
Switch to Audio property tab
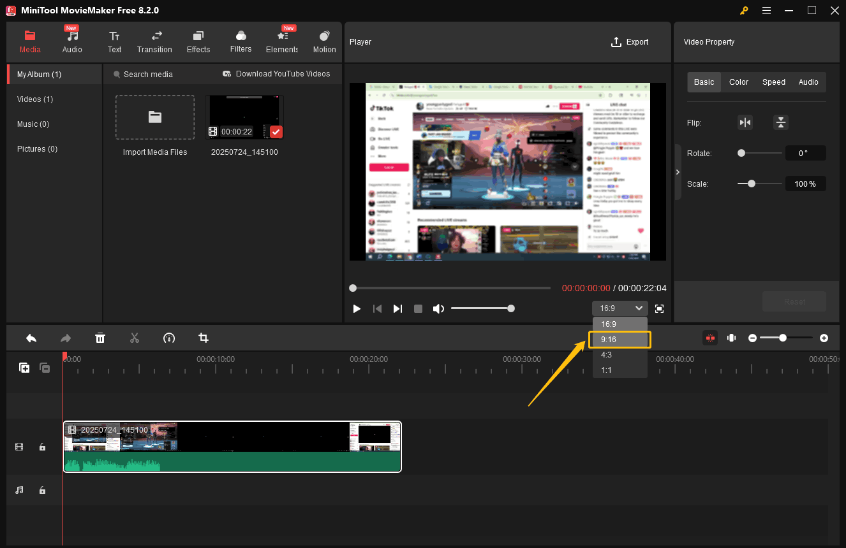pyautogui.click(x=808, y=82)
